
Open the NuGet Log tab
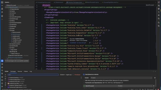pos(31,71)
